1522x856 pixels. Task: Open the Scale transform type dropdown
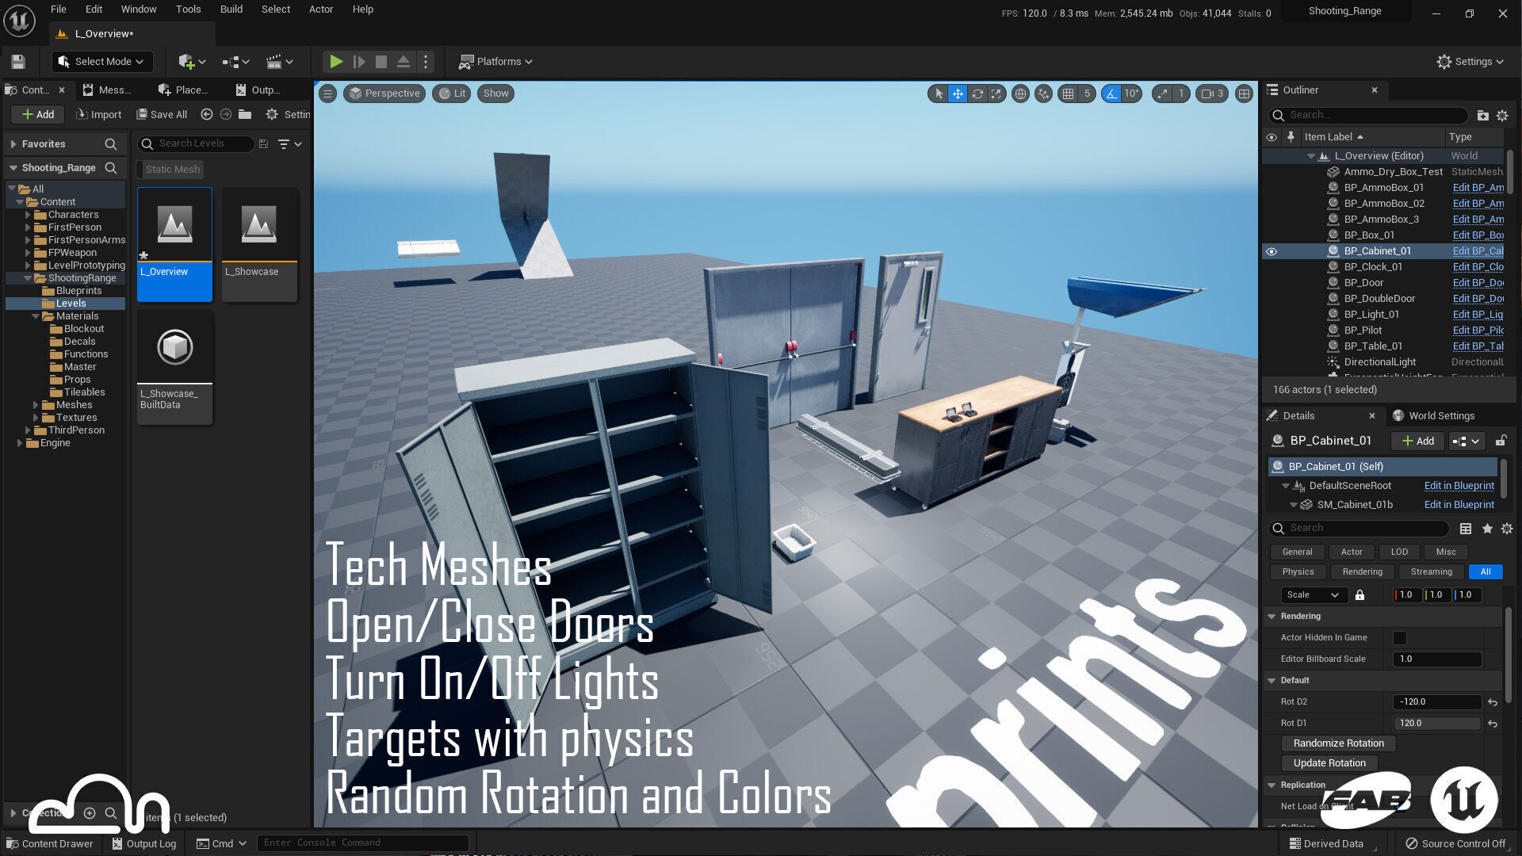(1313, 595)
